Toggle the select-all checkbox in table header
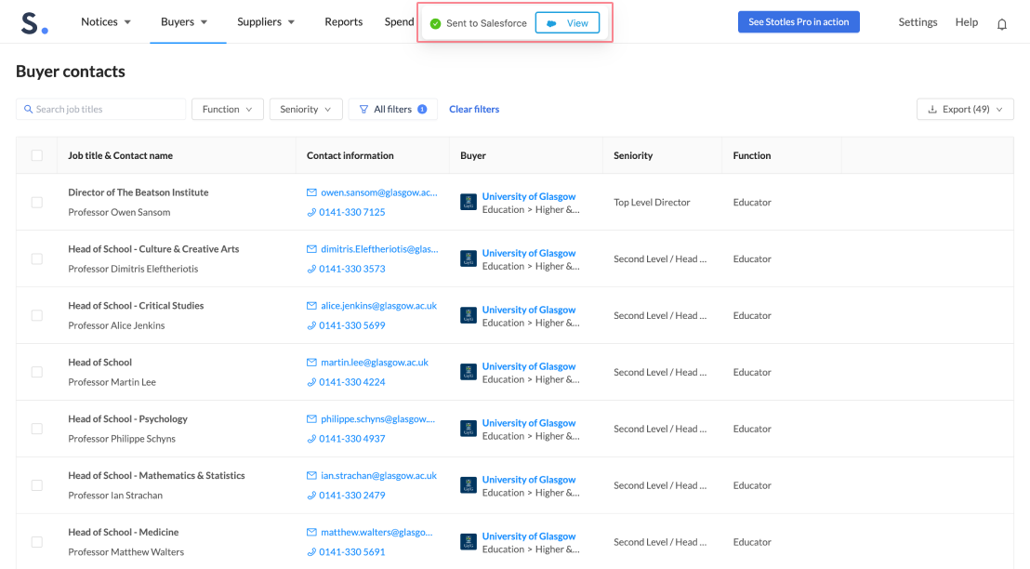Viewport: 1030px width, 569px height. point(37,155)
